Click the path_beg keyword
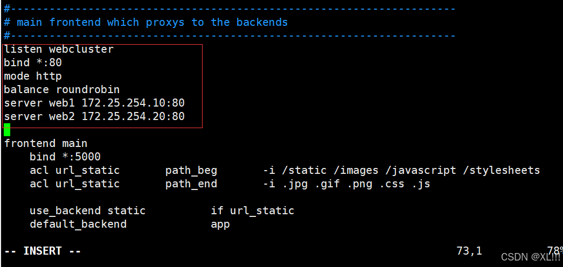This screenshot has width=563, height=267. click(191, 171)
